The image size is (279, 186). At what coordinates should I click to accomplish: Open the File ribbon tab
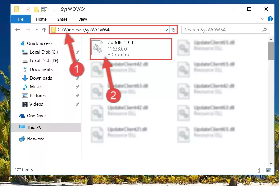20,19
